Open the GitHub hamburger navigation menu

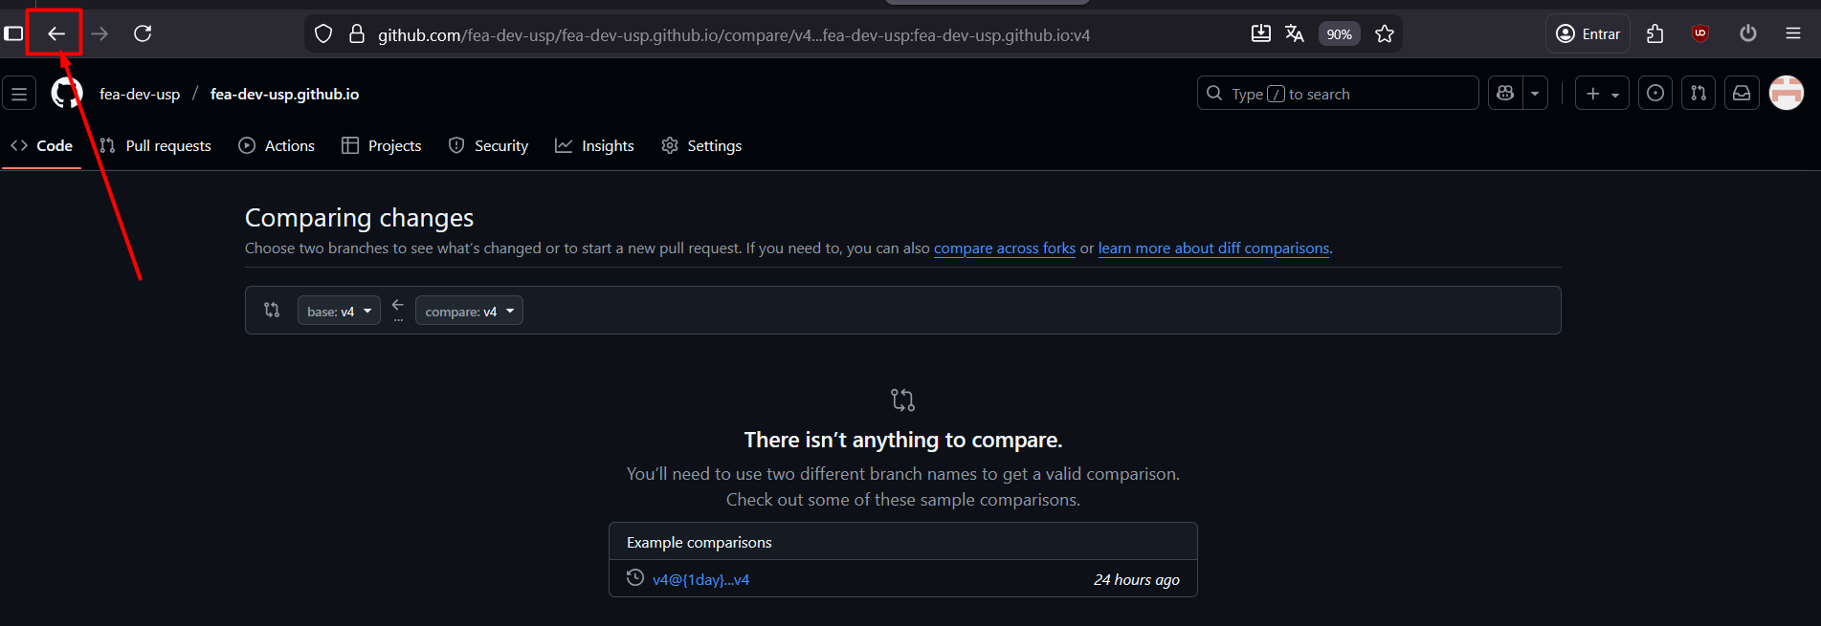19,94
